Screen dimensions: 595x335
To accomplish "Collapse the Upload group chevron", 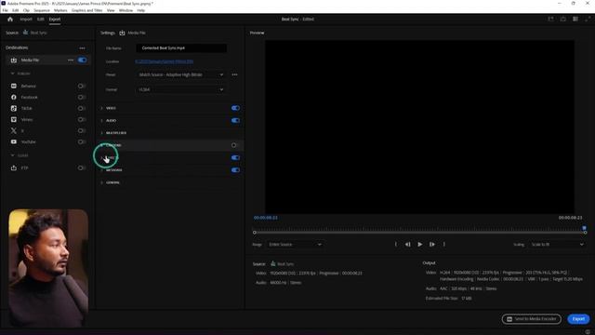I will 12,155.
